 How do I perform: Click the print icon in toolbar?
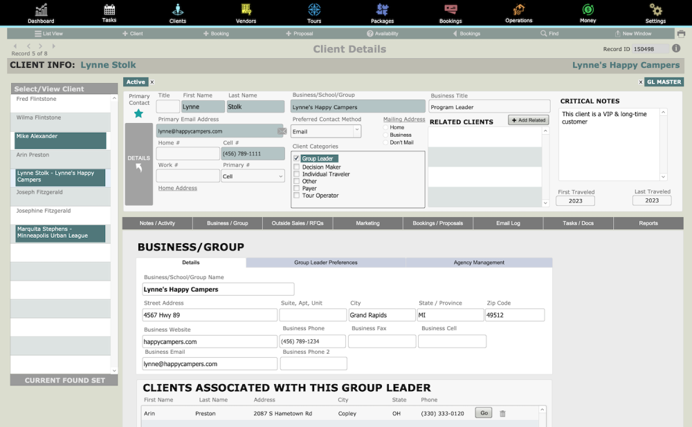point(681,34)
